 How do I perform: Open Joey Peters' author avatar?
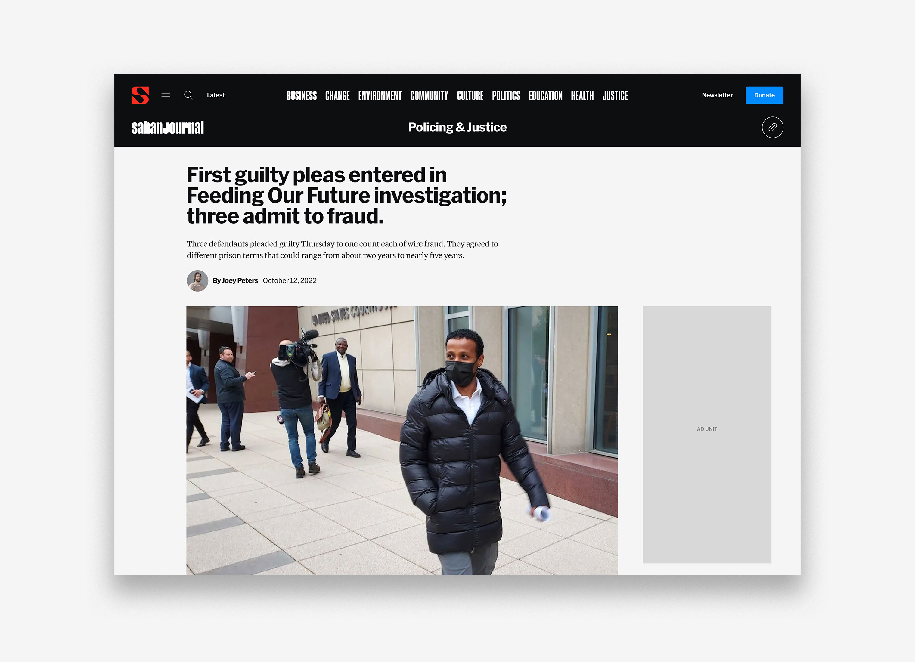pyautogui.click(x=197, y=280)
